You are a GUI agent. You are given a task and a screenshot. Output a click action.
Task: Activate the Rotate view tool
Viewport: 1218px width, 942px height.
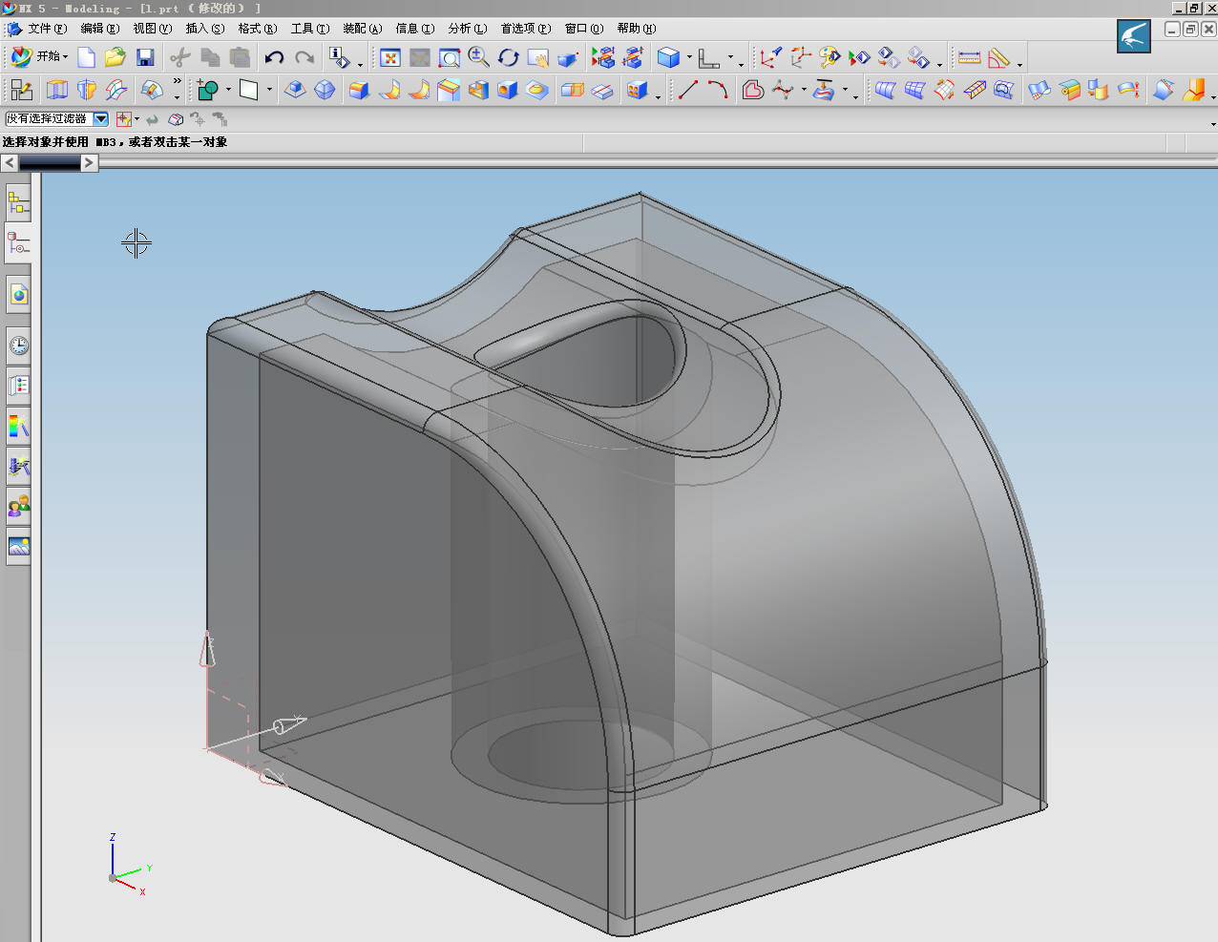click(509, 58)
